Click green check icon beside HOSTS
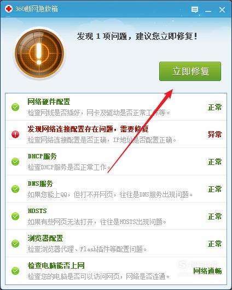Screen dimensions: 232x290 [x=15, y=216]
